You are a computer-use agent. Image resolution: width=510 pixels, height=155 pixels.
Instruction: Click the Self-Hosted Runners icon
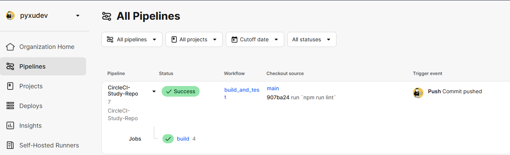pos(10,145)
